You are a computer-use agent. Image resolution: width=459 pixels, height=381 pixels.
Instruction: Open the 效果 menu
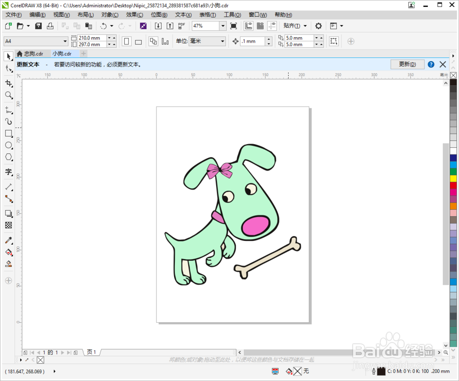pyautogui.click(x=134, y=15)
